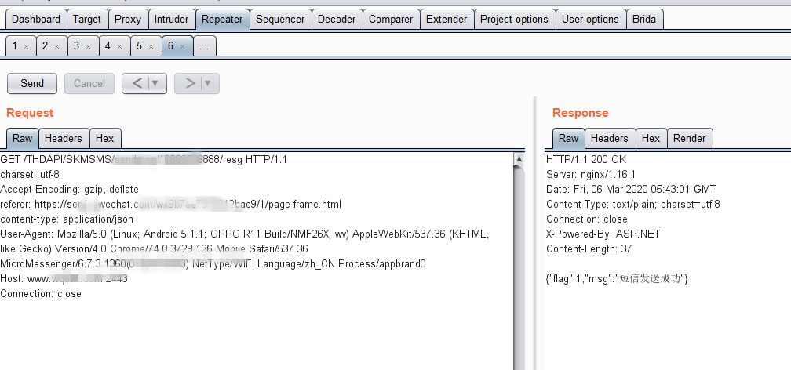The image size is (791, 370).
Task: Close Repeater tab 3
Action: (89, 47)
